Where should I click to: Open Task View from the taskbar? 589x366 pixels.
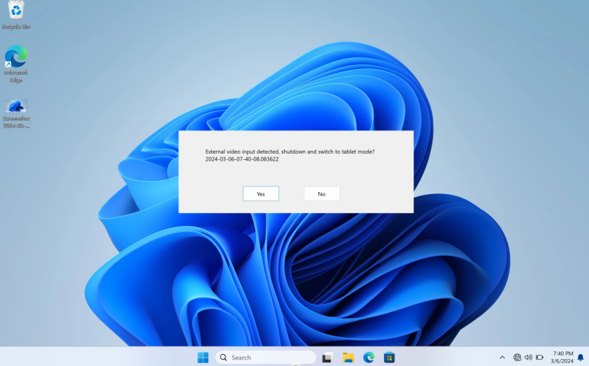point(327,358)
